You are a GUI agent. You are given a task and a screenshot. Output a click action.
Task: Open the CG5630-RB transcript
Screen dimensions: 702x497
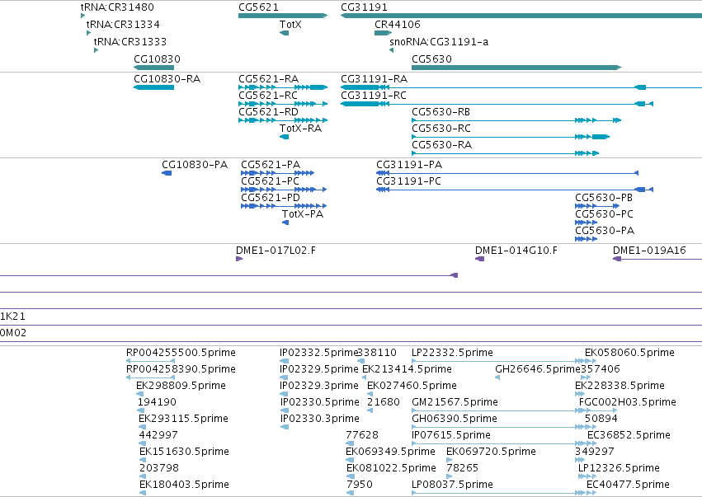click(x=516, y=120)
